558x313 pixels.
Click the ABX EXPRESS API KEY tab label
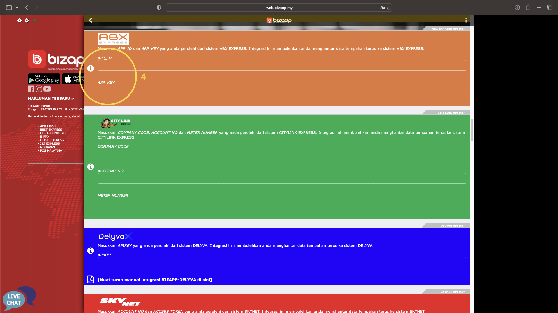click(x=448, y=29)
